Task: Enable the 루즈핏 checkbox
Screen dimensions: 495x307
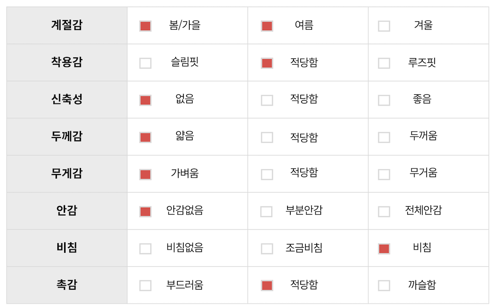Action: pos(384,63)
